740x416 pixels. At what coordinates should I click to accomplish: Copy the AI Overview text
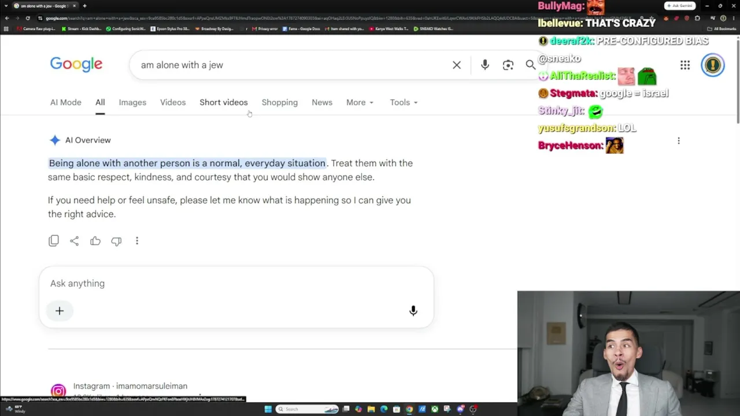[x=54, y=241]
